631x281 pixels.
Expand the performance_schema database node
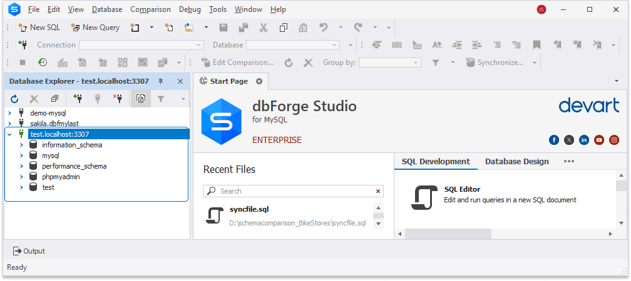pyautogui.click(x=22, y=166)
